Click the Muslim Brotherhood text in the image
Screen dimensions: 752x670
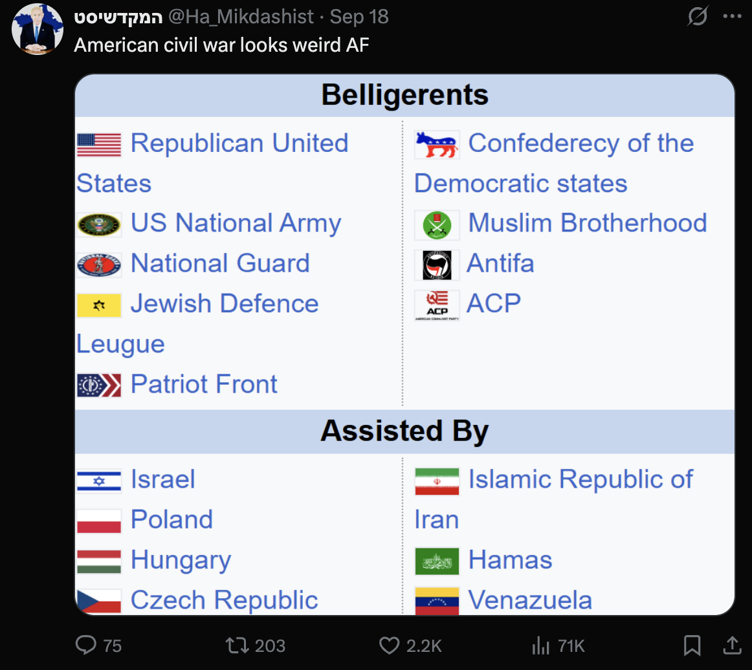tap(588, 223)
